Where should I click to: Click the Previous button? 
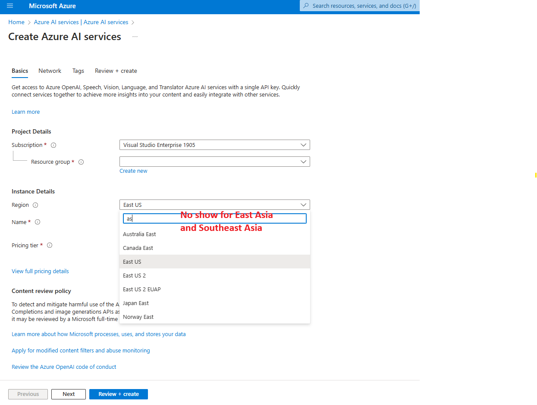tap(28, 394)
